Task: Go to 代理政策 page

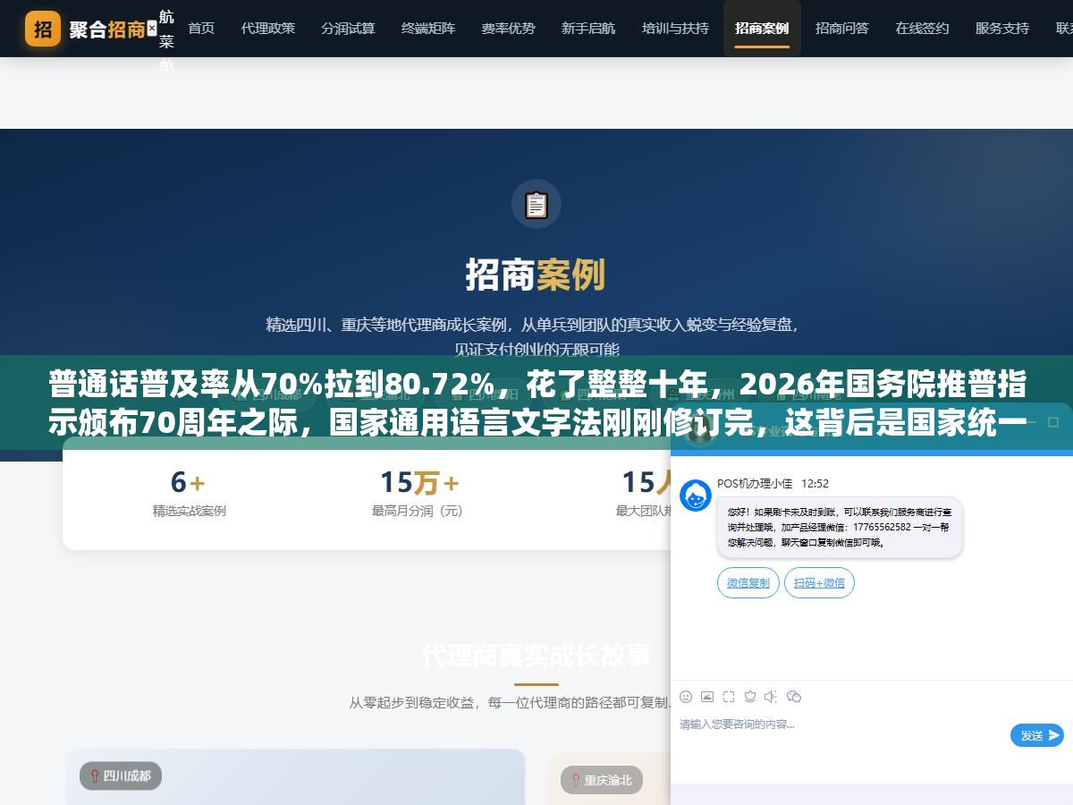Action: [267, 29]
